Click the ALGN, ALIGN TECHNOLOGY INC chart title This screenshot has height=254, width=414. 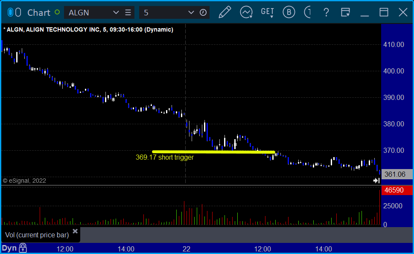[x=88, y=29]
